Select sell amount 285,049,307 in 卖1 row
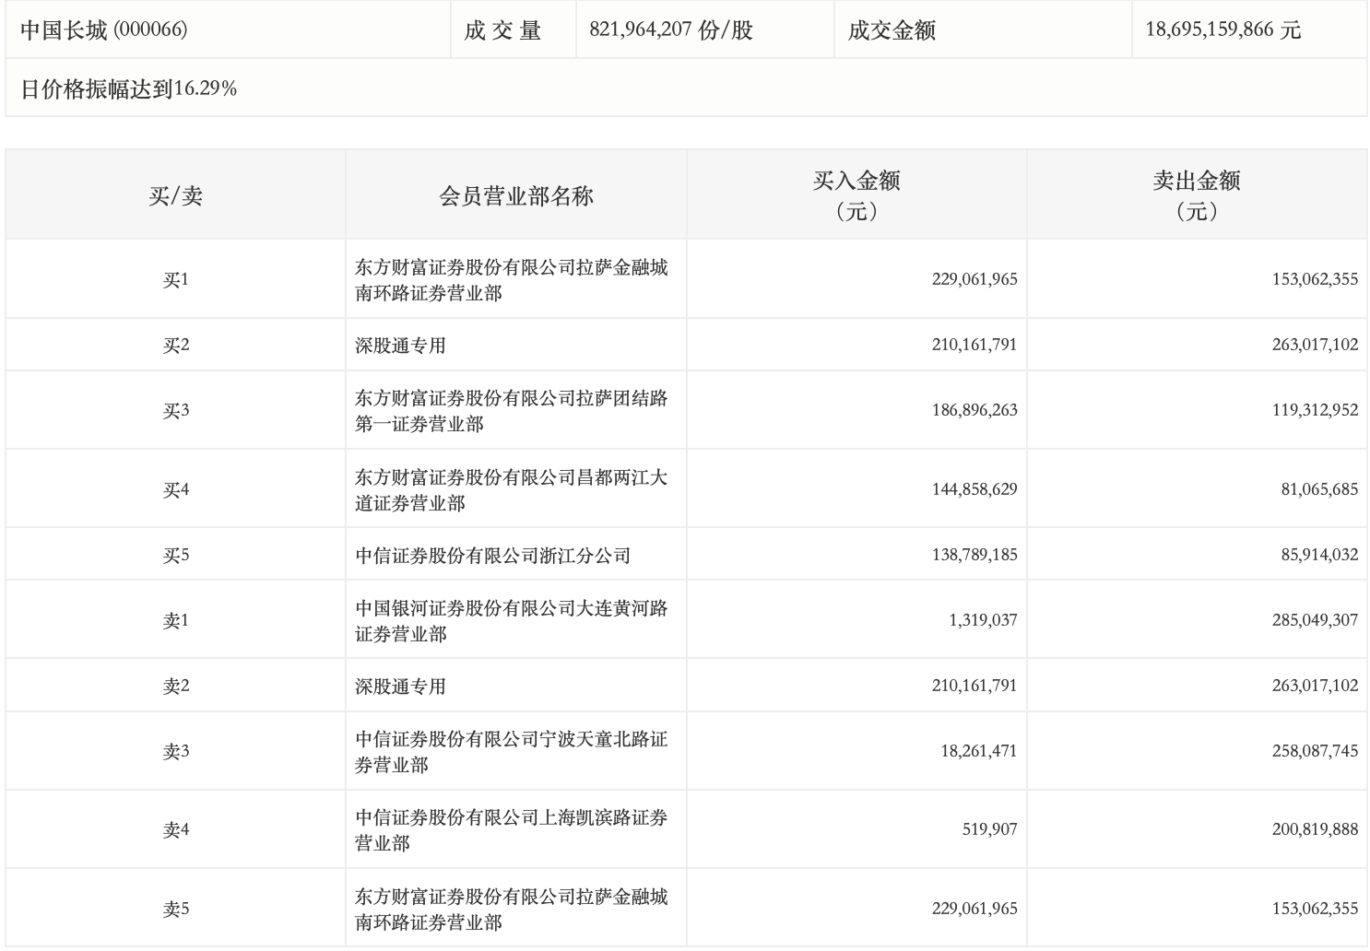Viewport: 1370px width, 951px height. [1315, 621]
